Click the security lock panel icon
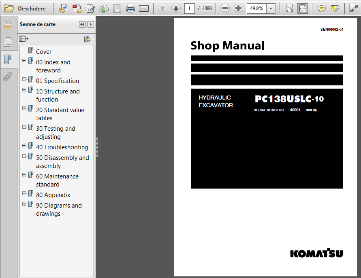The width and height of the screenshot is (361, 278). (x=8, y=25)
